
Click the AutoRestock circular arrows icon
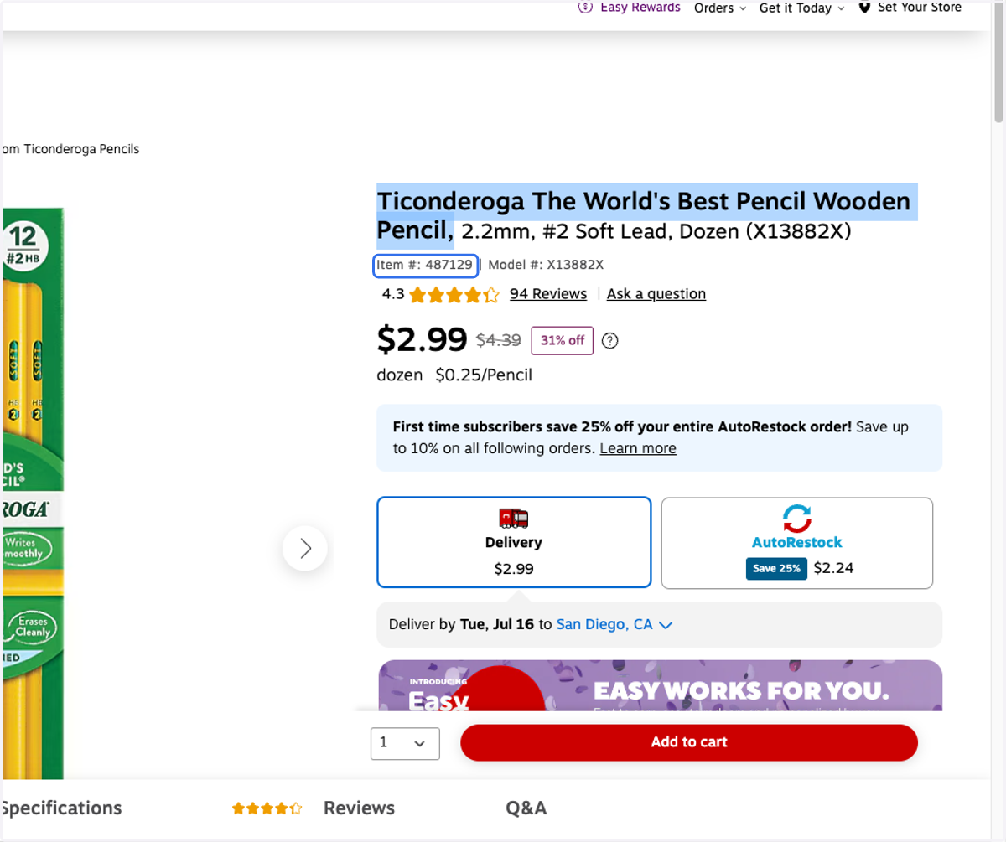point(797,519)
